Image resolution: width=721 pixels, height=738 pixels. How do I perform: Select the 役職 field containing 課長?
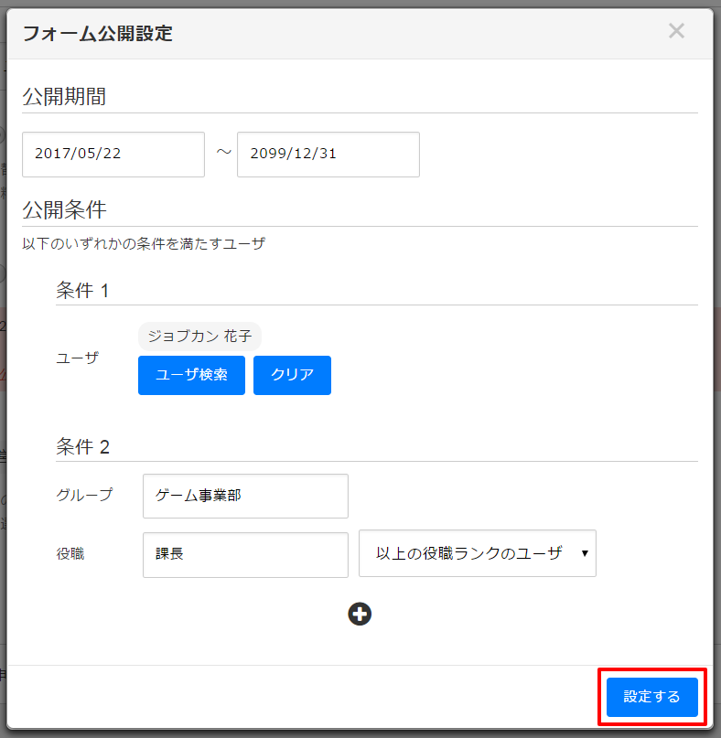245,554
